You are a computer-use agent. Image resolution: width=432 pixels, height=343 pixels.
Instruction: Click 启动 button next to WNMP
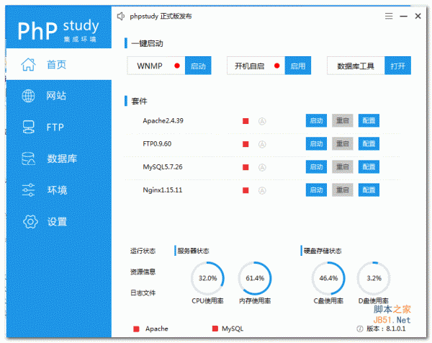coord(198,66)
